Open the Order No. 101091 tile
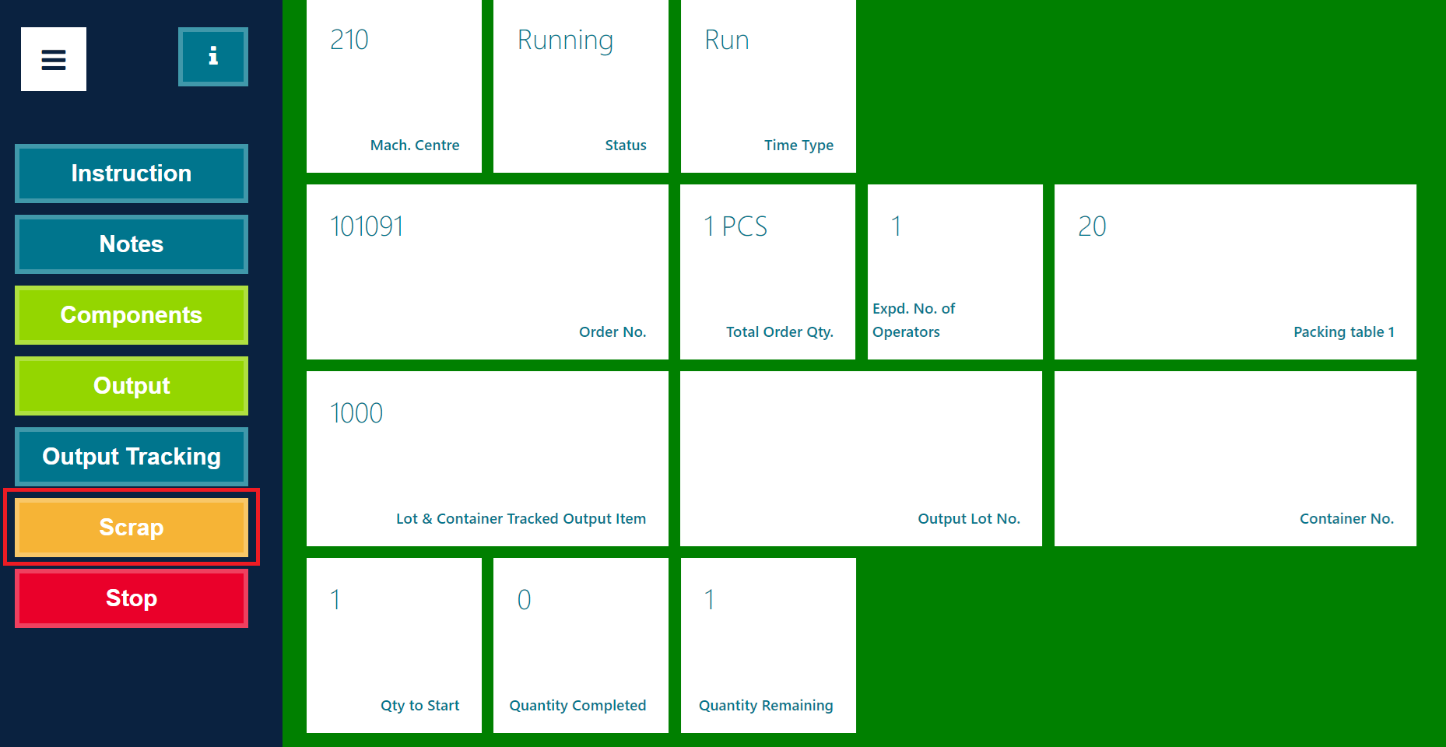This screenshot has width=1446, height=747. (487, 272)
